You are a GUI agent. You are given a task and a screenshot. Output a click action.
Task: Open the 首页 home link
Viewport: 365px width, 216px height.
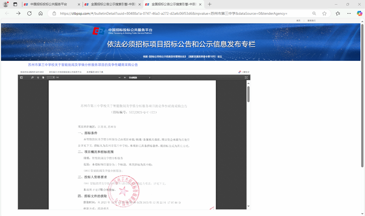pos(298,21)
